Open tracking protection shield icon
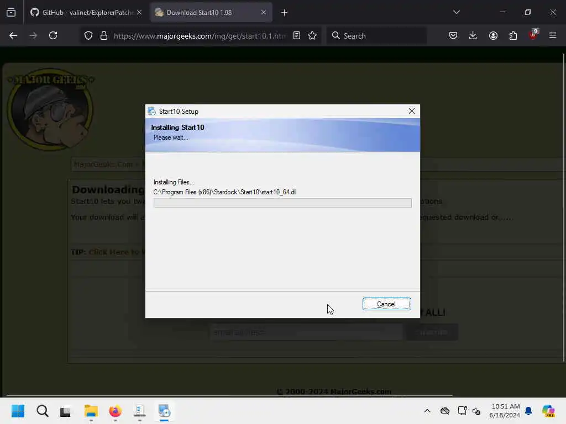The width and height of the screenshot is (566, 424). [88, 36]
